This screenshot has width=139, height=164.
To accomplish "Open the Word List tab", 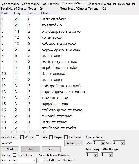I will pyautogui.click(x=110, y=4).
